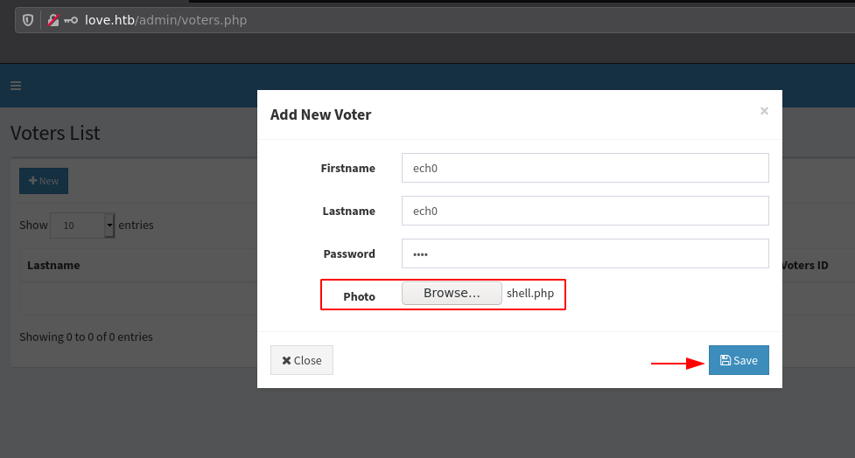Viewport: 855px width, 458px height.
Task: Sort by the Voters ID column header
Action: pyautogui.click(x=803, y=265)
